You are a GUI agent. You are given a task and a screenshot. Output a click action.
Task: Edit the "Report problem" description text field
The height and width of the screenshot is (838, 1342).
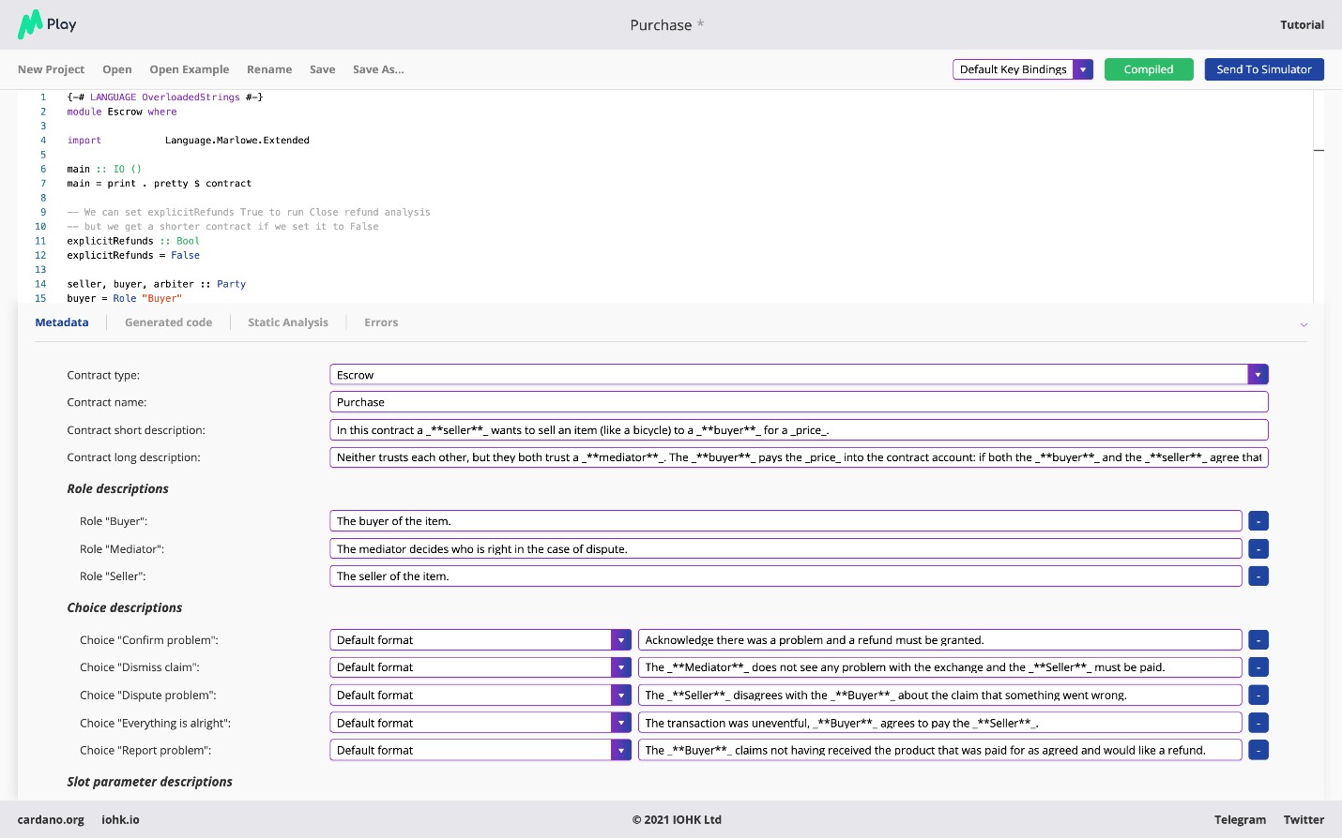pos(940,751)
